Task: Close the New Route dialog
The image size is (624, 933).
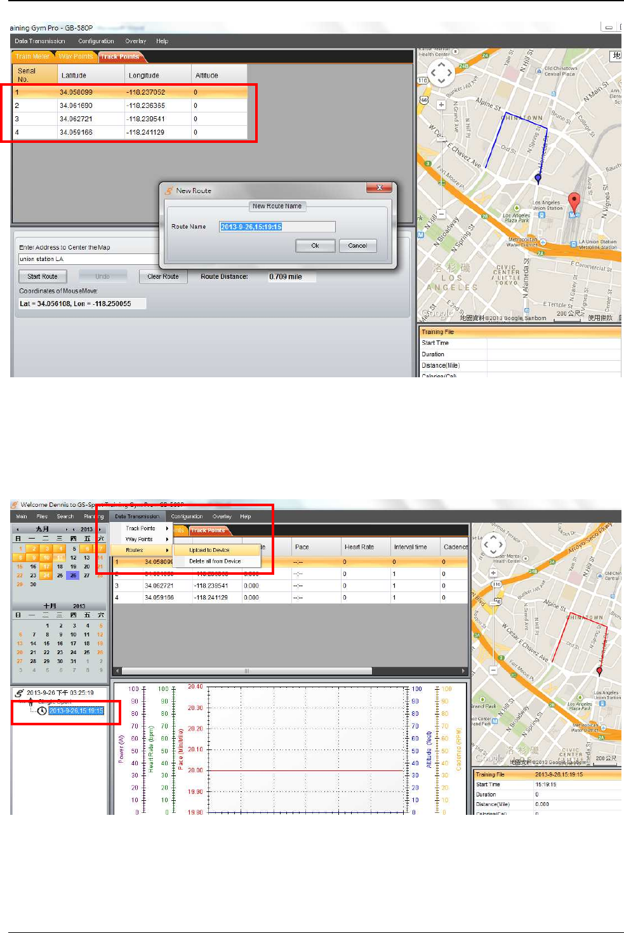Action: 380,187
